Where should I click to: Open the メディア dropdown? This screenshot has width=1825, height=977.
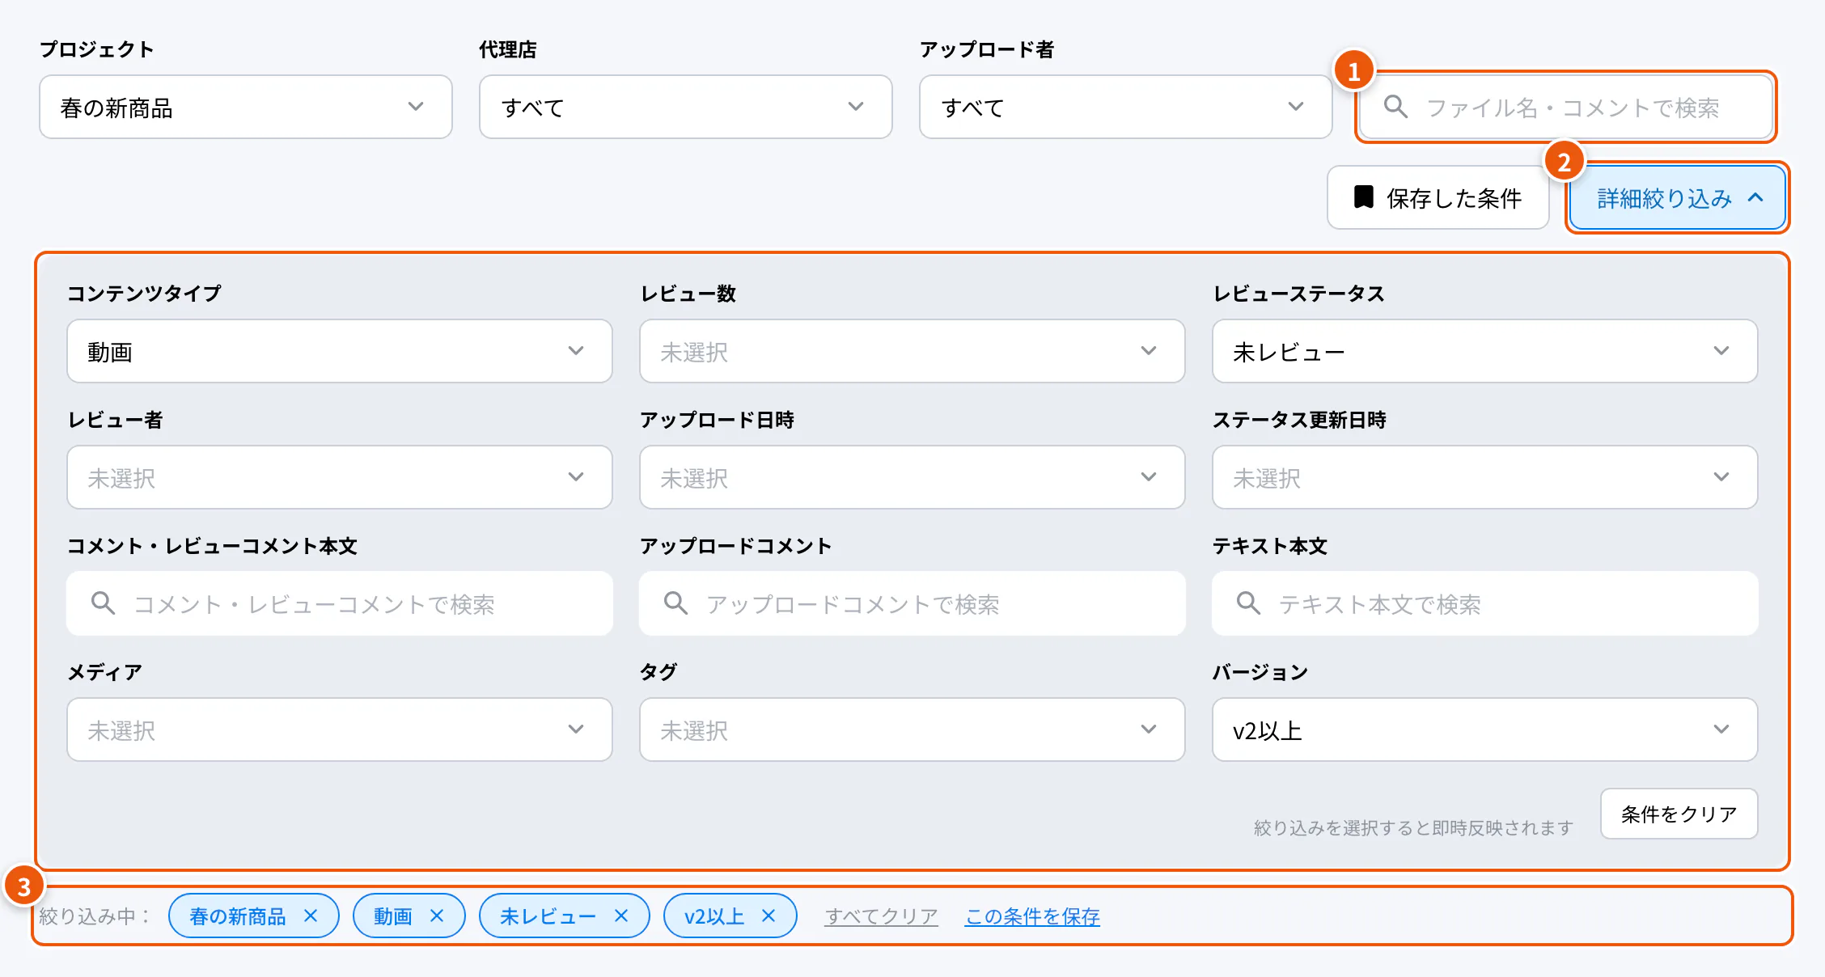340,730
